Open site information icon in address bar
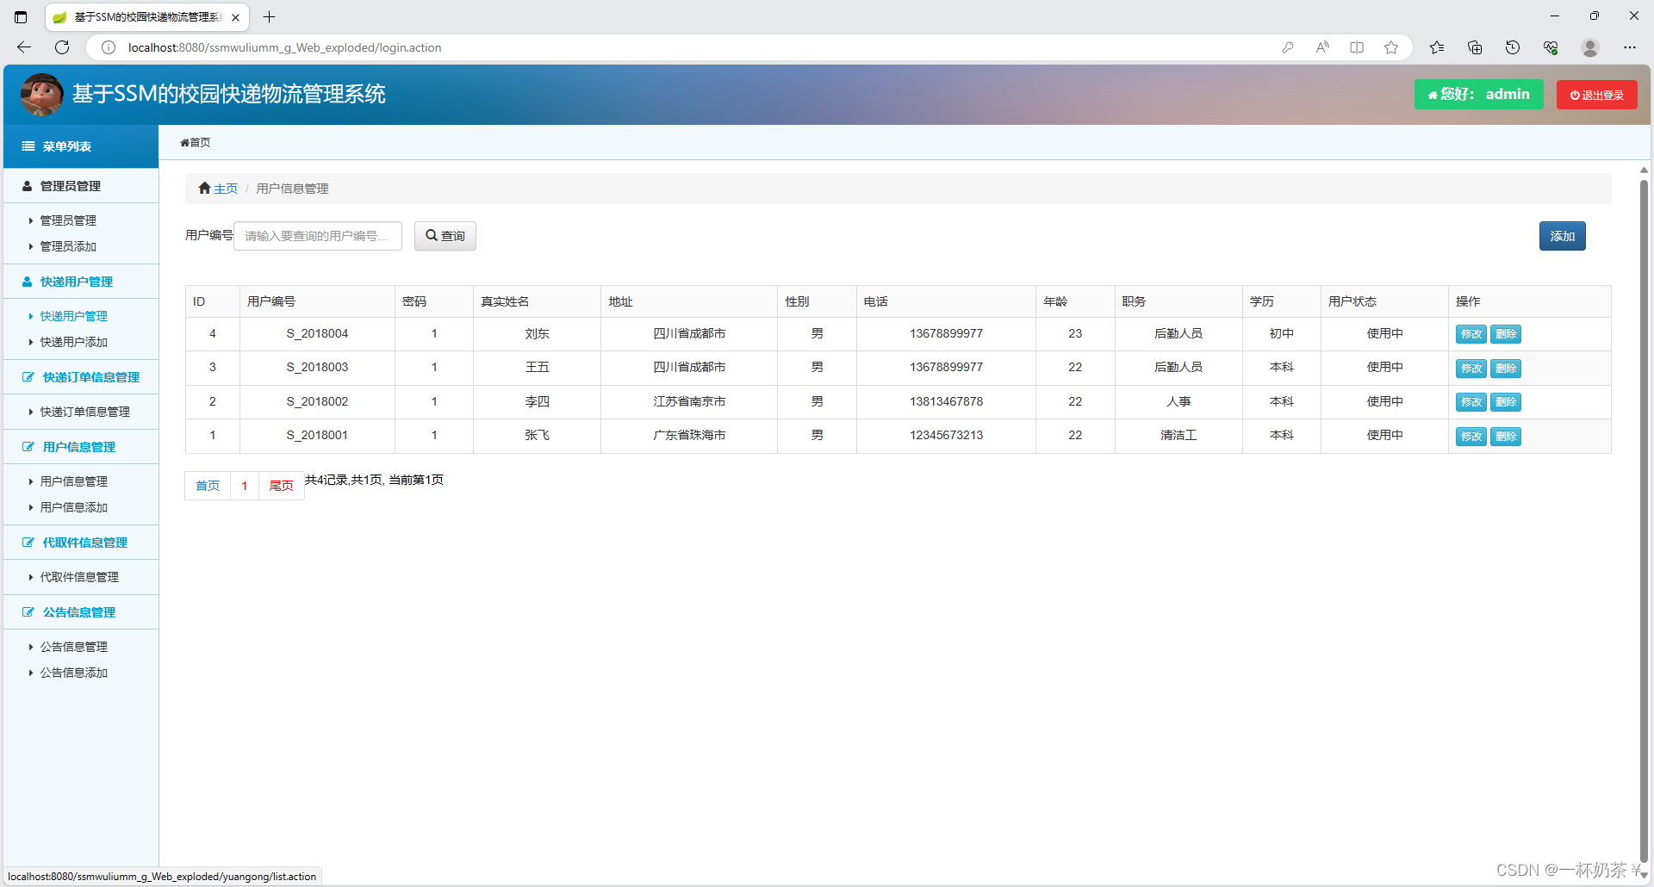The image size is (1654, 887). tap(109, 47)
